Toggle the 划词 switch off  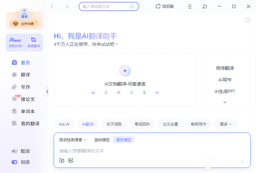pos(14,162)
